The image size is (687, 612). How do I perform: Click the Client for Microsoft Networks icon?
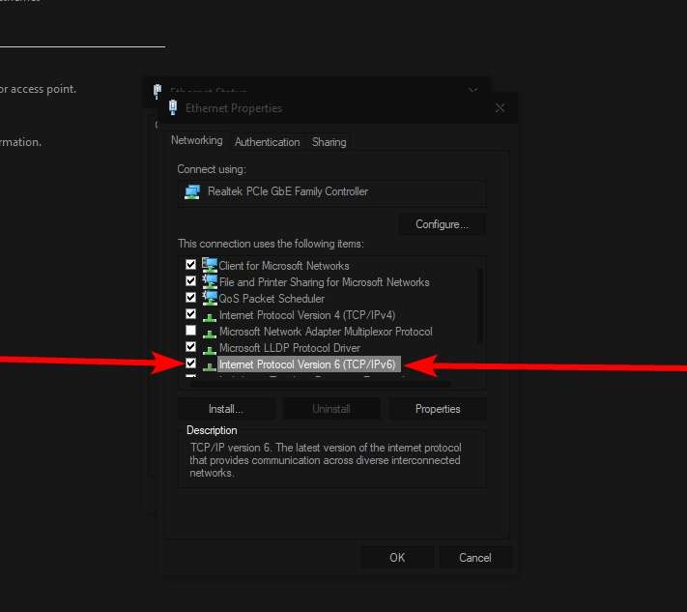pyautogui.click(x=210, y=265)
